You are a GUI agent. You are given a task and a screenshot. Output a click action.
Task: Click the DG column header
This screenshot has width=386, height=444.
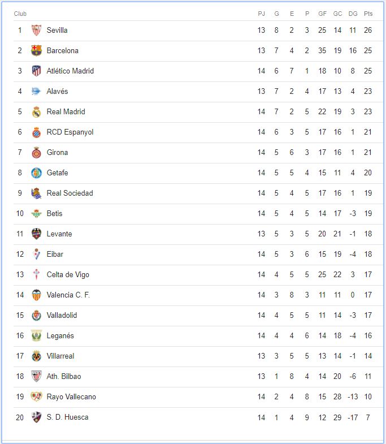[353, 14]
